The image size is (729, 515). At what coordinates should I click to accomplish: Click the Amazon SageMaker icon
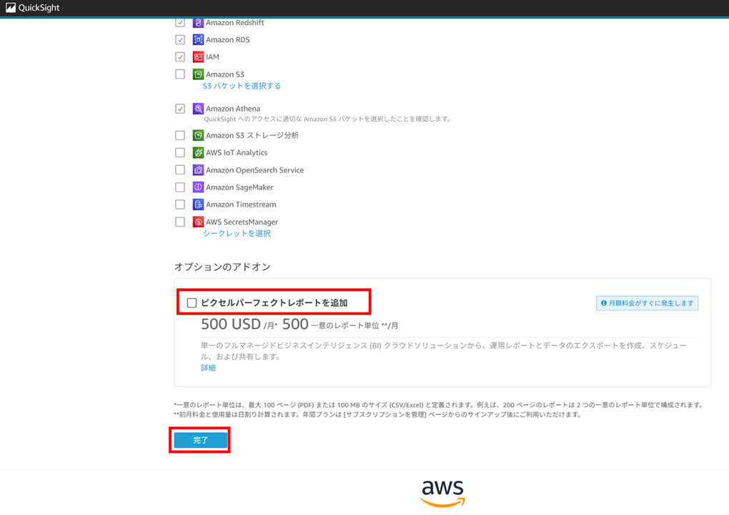(198, 187)
